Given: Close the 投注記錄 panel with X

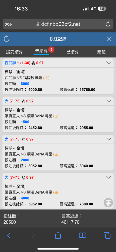Looking at the screenshot, I should (109, 39).
